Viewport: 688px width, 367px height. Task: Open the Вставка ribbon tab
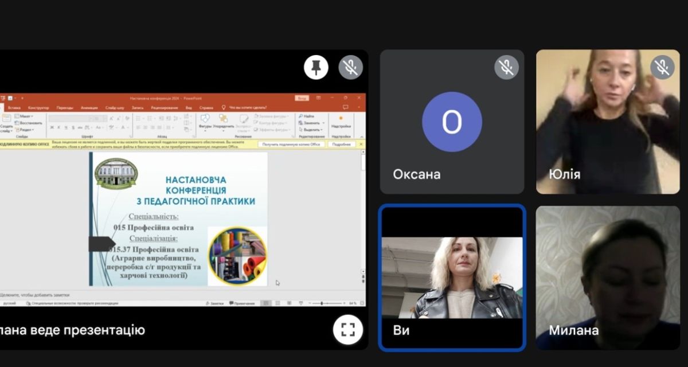[14, 107]
